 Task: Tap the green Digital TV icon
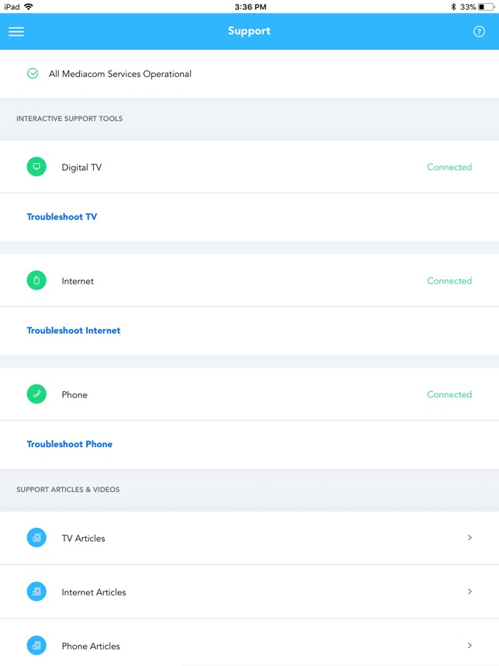[x=36, y=167]
